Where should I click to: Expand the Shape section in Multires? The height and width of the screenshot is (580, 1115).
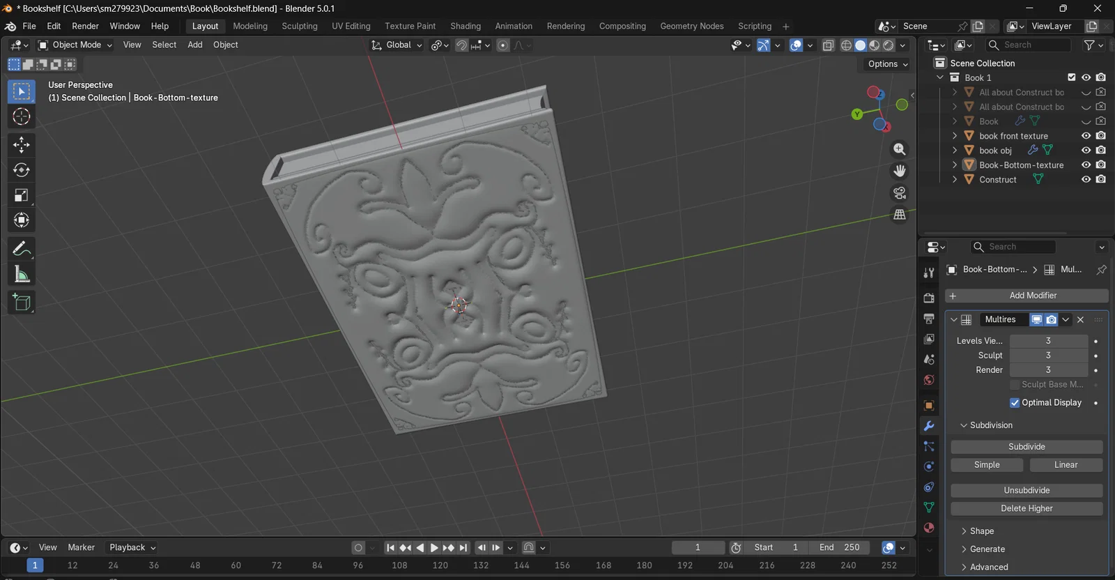981,531
